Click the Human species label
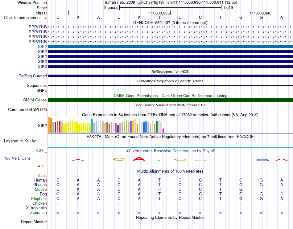The width and height of the screenshot is (293, 229). click(40, 180)
